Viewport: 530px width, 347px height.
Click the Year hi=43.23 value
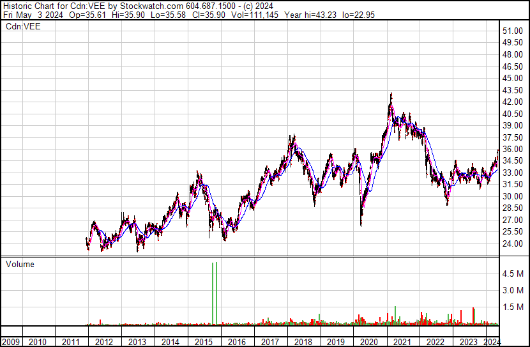click(310, 15)
